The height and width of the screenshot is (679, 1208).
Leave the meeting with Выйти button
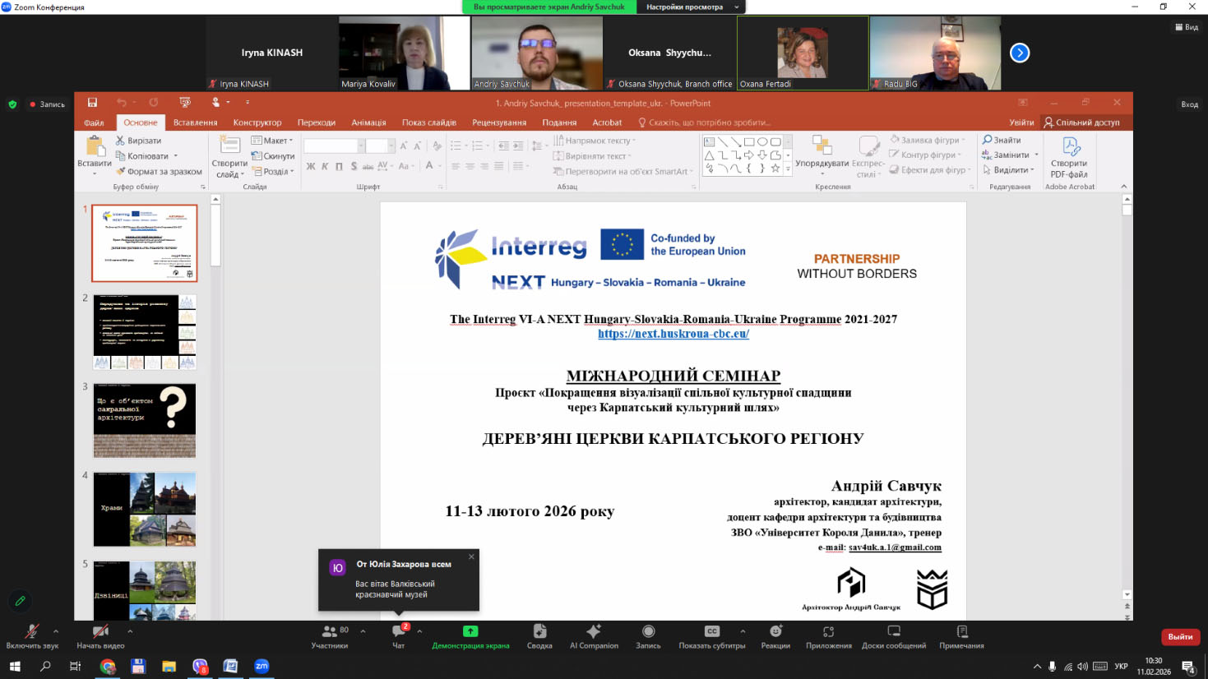point(1180,637)
